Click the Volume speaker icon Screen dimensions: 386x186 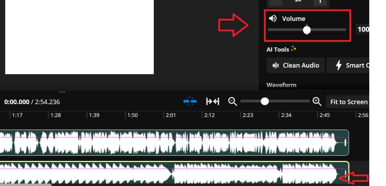[273, 18]
